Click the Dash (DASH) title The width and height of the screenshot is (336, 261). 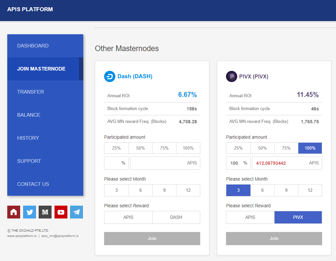coord(135,76)
